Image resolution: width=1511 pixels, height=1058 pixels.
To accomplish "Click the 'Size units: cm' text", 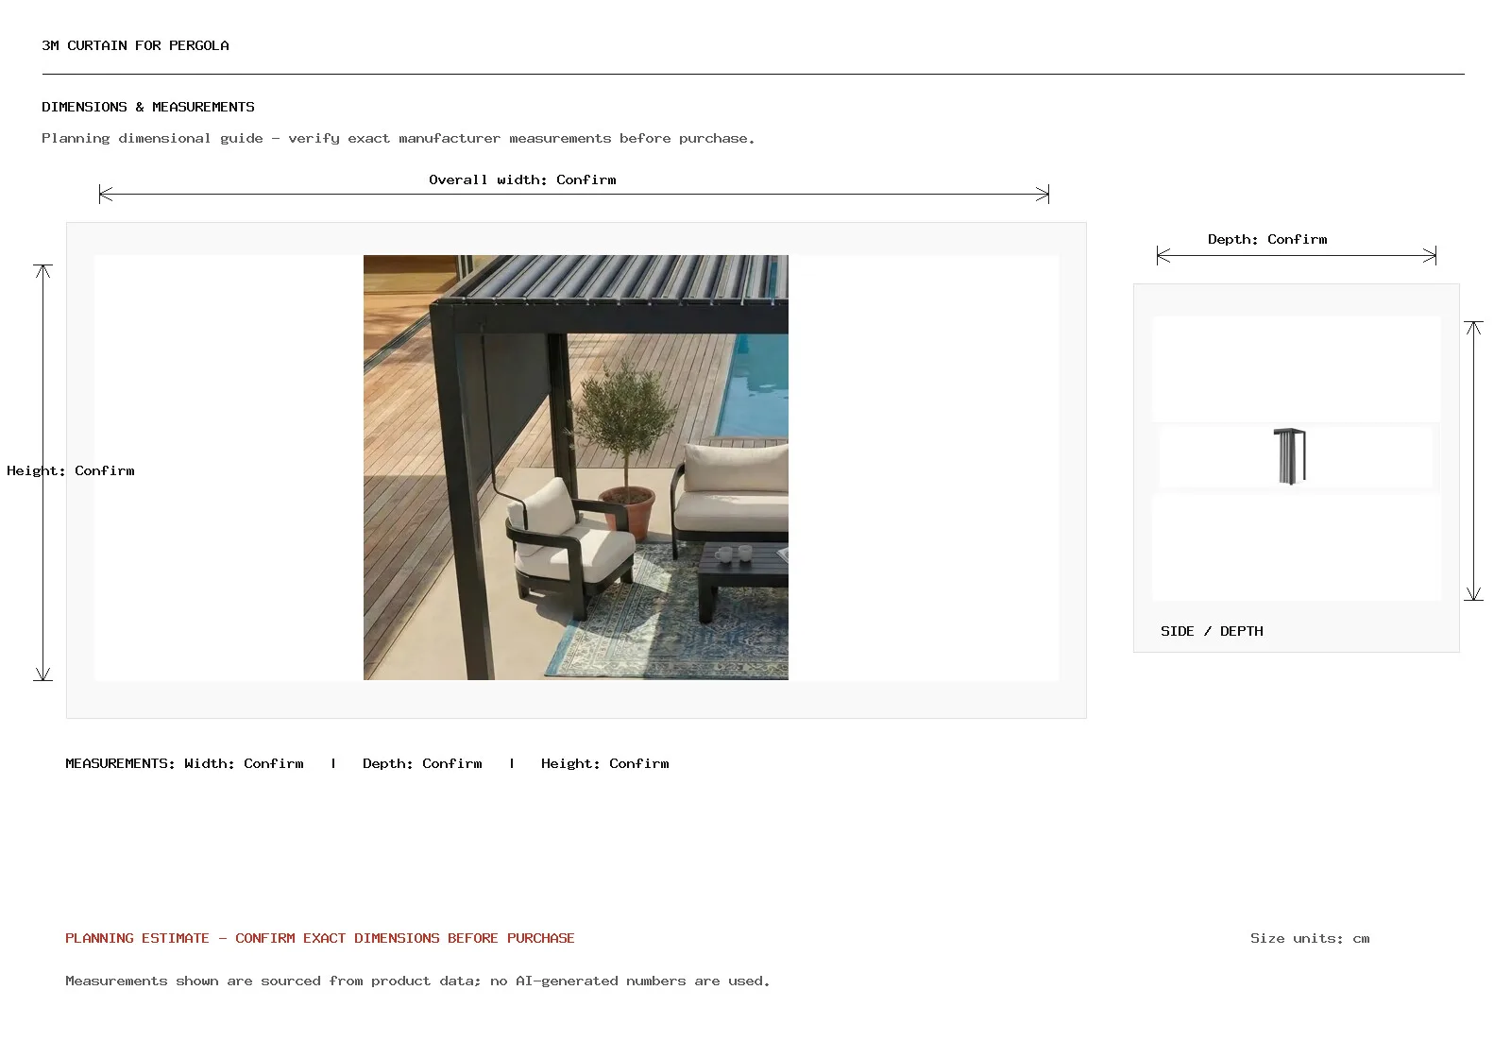I will [1310, 938].
